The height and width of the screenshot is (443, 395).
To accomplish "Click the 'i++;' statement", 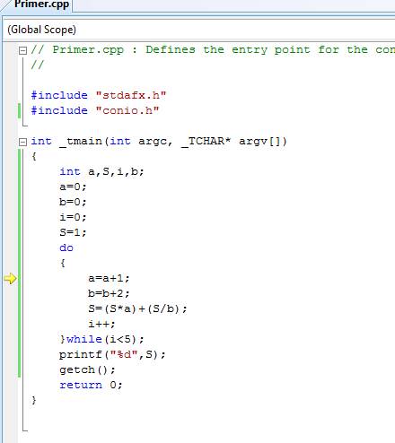I will coord(101,324).
